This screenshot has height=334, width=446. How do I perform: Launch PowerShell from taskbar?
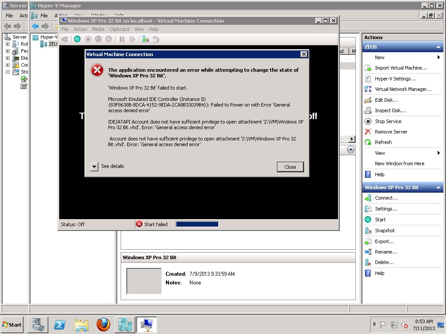coord(60,324)
